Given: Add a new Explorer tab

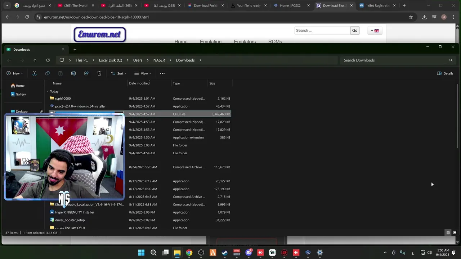Looking at the screenshot, I should tap(75, 50).
